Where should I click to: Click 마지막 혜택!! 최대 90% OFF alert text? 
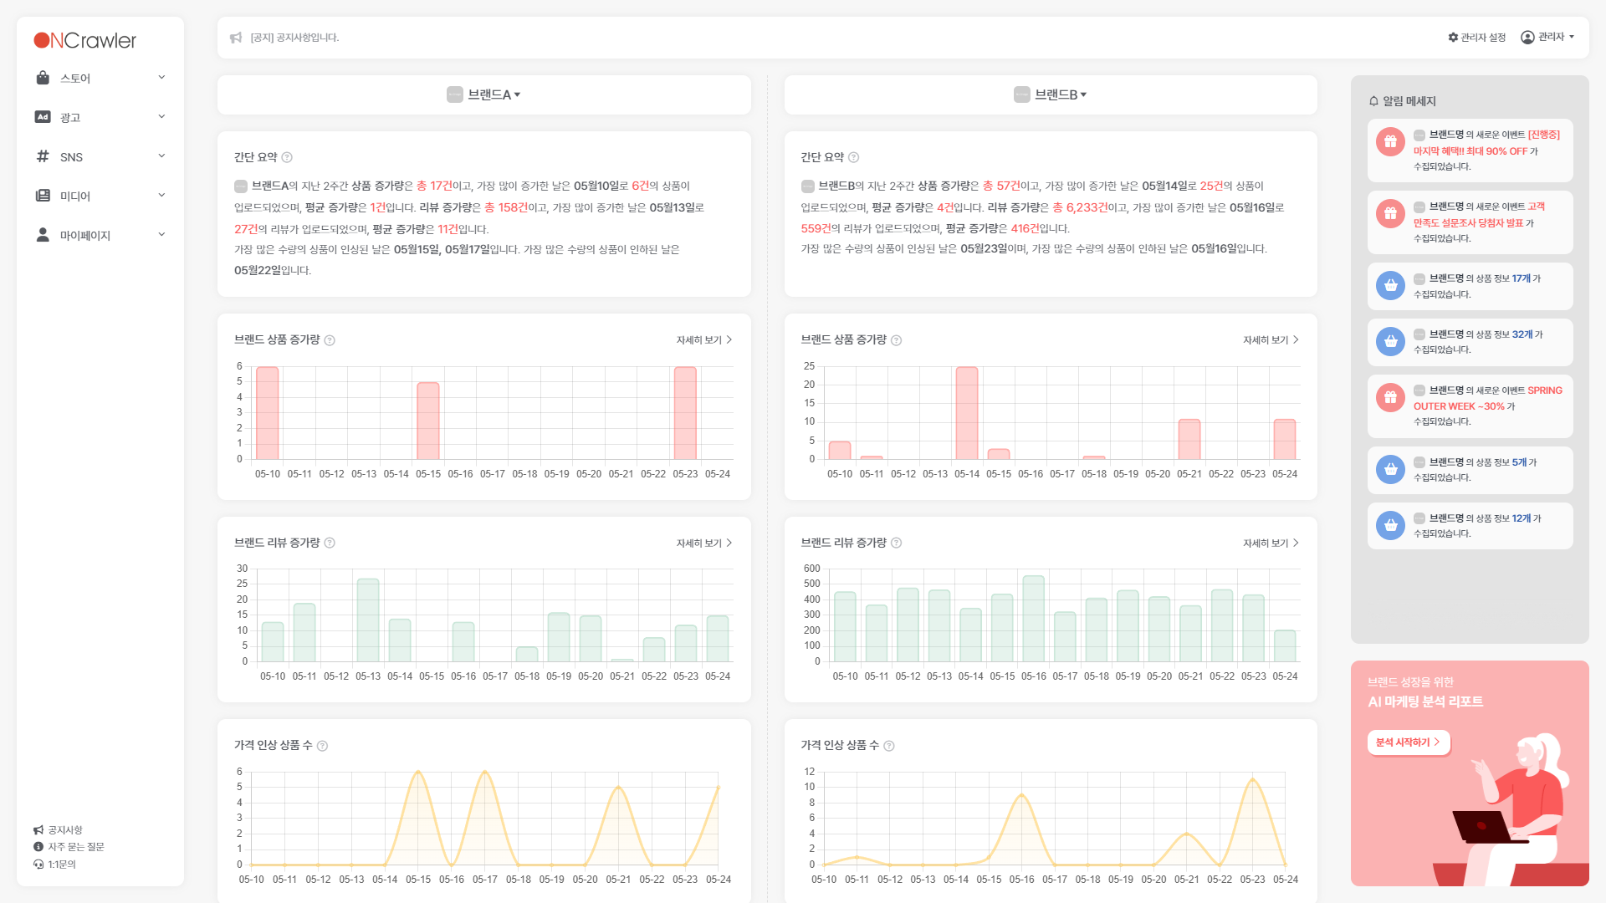[x=1470, y=151]
